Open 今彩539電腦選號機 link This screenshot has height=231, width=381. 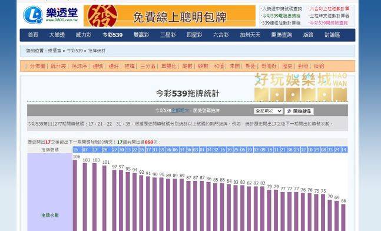(x=281, y=16)
